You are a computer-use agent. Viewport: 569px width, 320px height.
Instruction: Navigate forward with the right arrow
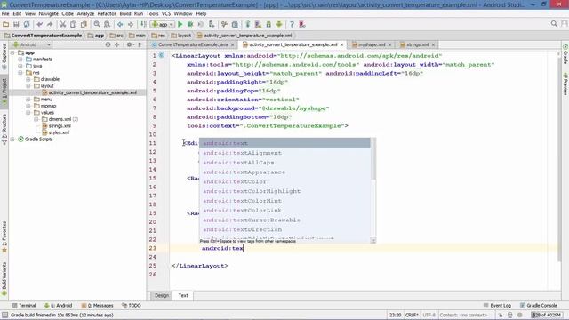131,24
